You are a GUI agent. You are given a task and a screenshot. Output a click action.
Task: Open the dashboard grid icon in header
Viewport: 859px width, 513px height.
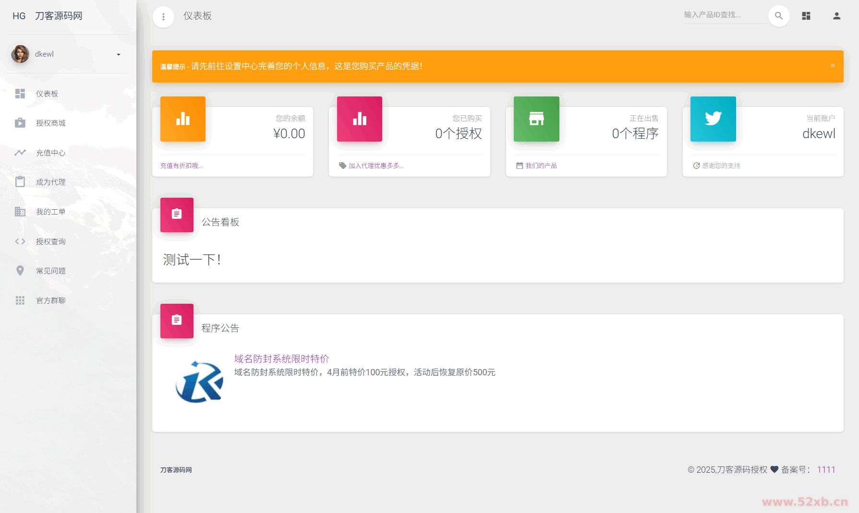(x=806, y=16)
